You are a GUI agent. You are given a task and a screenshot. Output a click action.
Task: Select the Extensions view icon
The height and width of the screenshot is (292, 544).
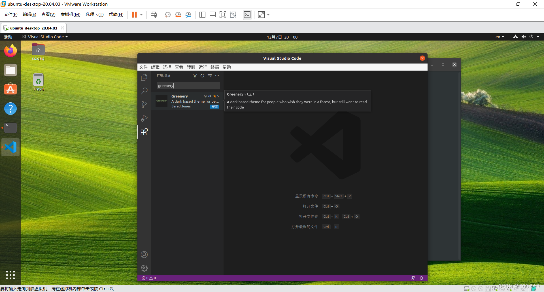[144, 132]
